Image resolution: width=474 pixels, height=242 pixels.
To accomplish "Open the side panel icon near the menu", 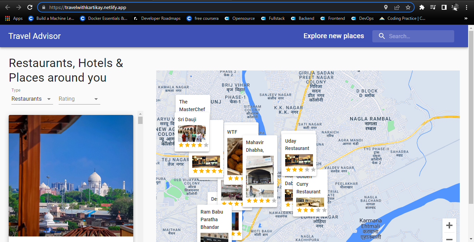I will (x=444, y=7).
